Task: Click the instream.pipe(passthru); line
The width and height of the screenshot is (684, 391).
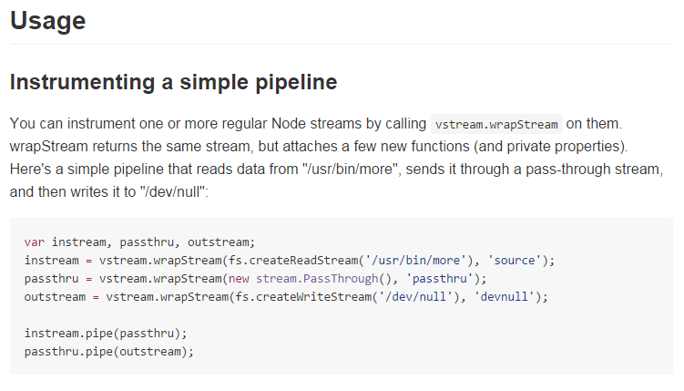Action: (106, 334)
